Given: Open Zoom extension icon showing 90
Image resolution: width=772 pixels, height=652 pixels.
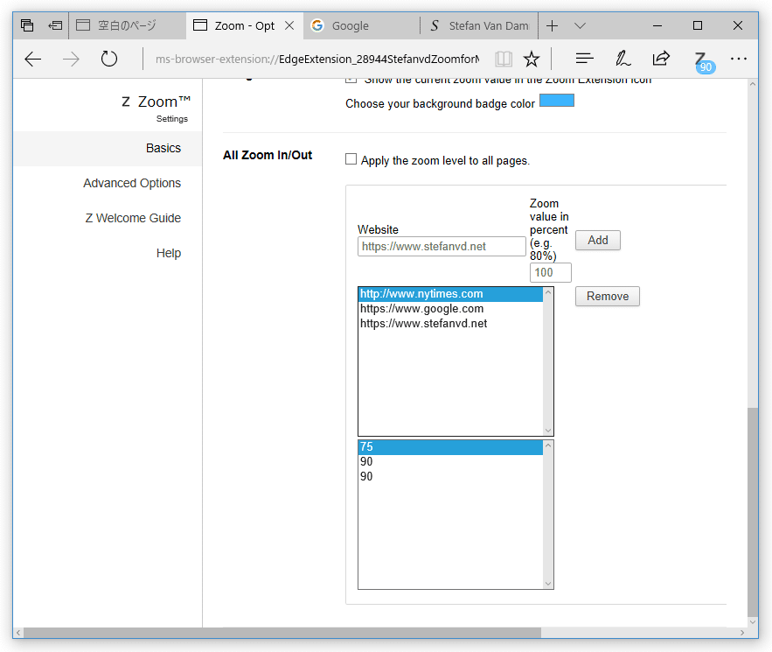Looking at the screenshot, I should 703,62.
